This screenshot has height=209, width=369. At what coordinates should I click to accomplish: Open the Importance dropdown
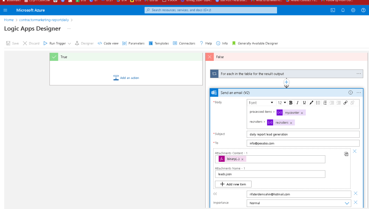click(x=299, y=203)
